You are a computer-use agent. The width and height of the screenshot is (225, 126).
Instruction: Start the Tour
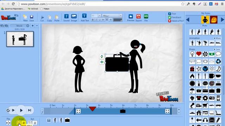pyautogui.click(x=172, y=14)
